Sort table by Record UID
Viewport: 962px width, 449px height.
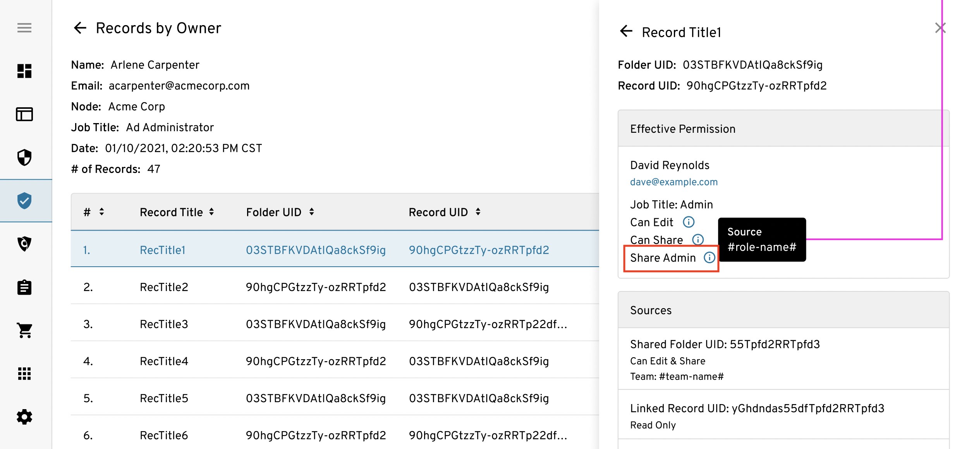(478, 212)
